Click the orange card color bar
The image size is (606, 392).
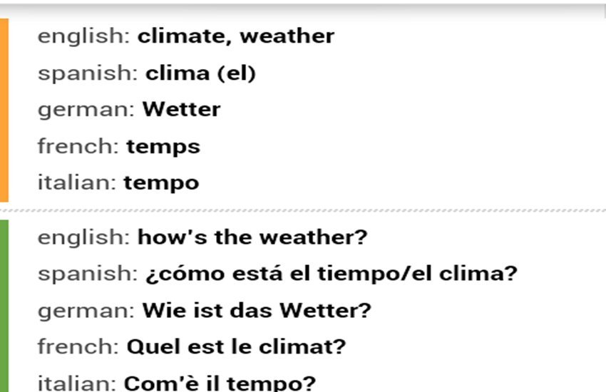[4, 110]
